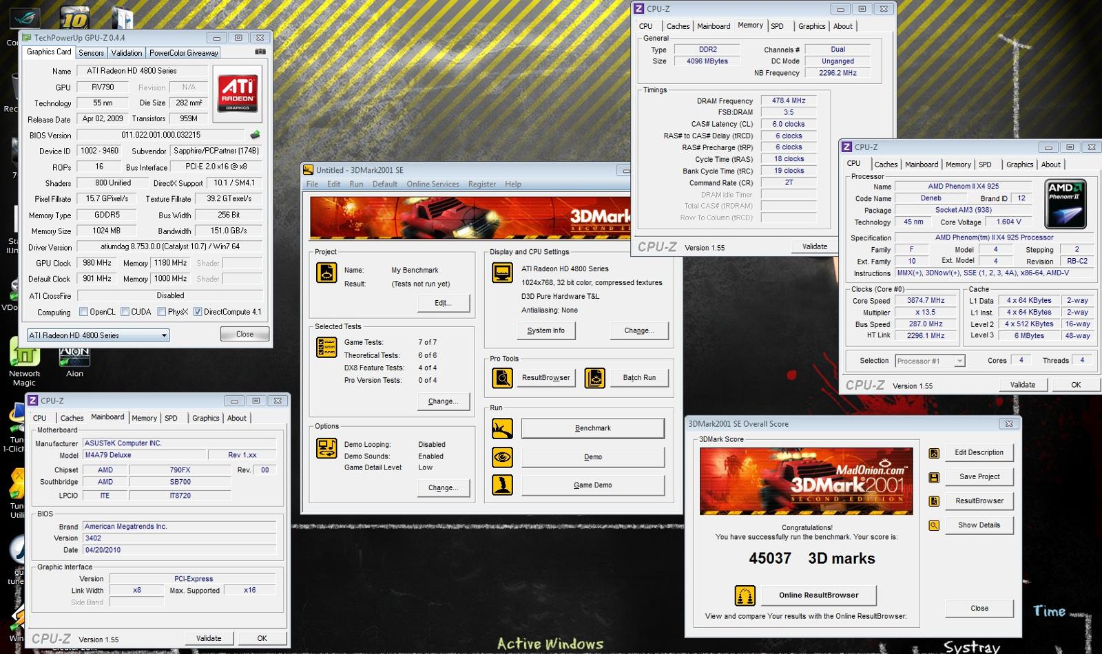Click the Save Project button
This screenshot has width=1102, height=654.
979,477
